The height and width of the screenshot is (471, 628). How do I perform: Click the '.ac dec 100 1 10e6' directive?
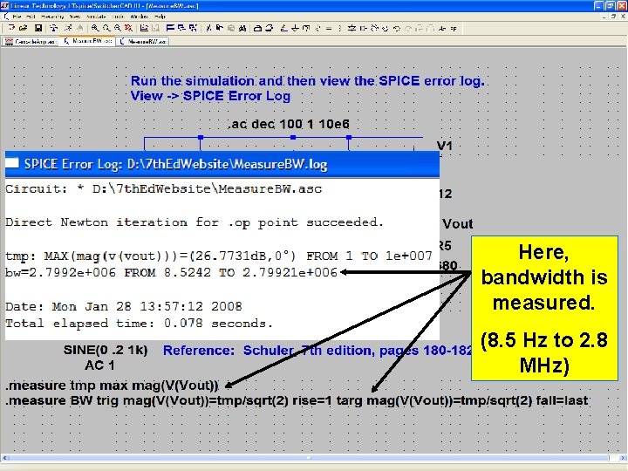(x=290, y=124)
